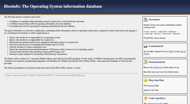Click 'Determine the optimal hardware' bullet
190x104 pixels.
(44, 42)
